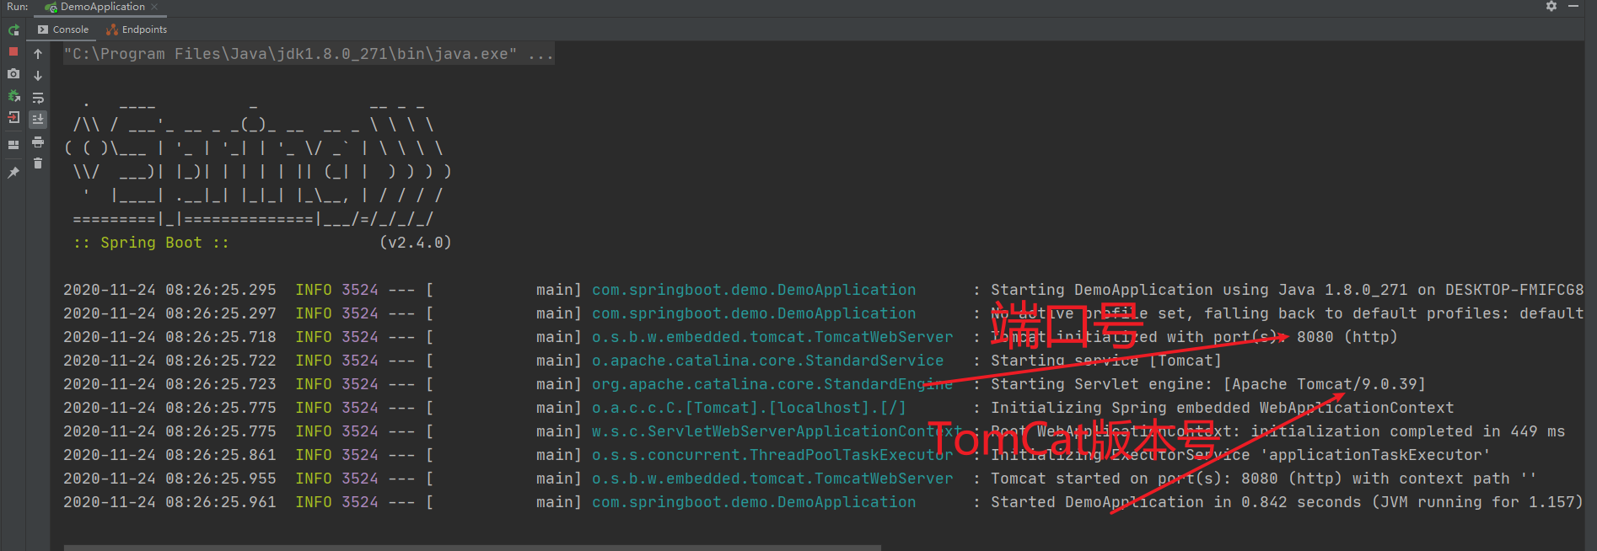Jump down the stack trace with the down arrow
Image resolution: width=1597 pixels, height=551 pixels.
pyautogui.click(x=38, y=76)
